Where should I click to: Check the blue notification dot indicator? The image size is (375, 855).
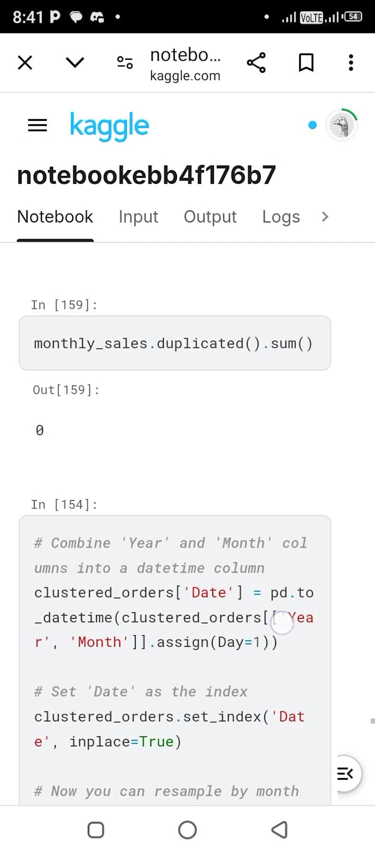312,125
